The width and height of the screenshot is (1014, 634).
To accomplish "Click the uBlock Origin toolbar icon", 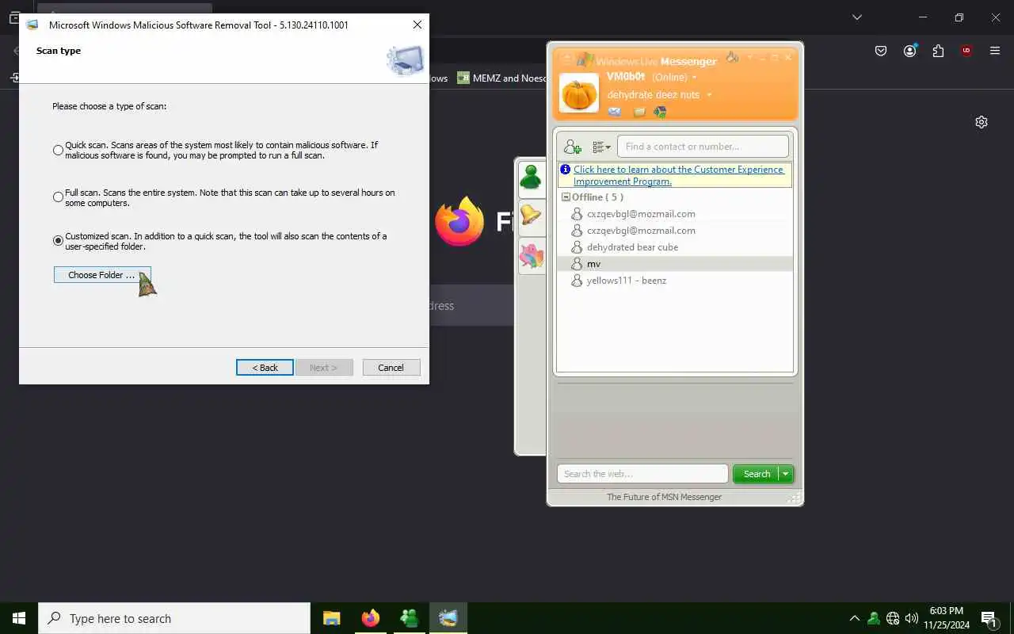I will point(966,51).
